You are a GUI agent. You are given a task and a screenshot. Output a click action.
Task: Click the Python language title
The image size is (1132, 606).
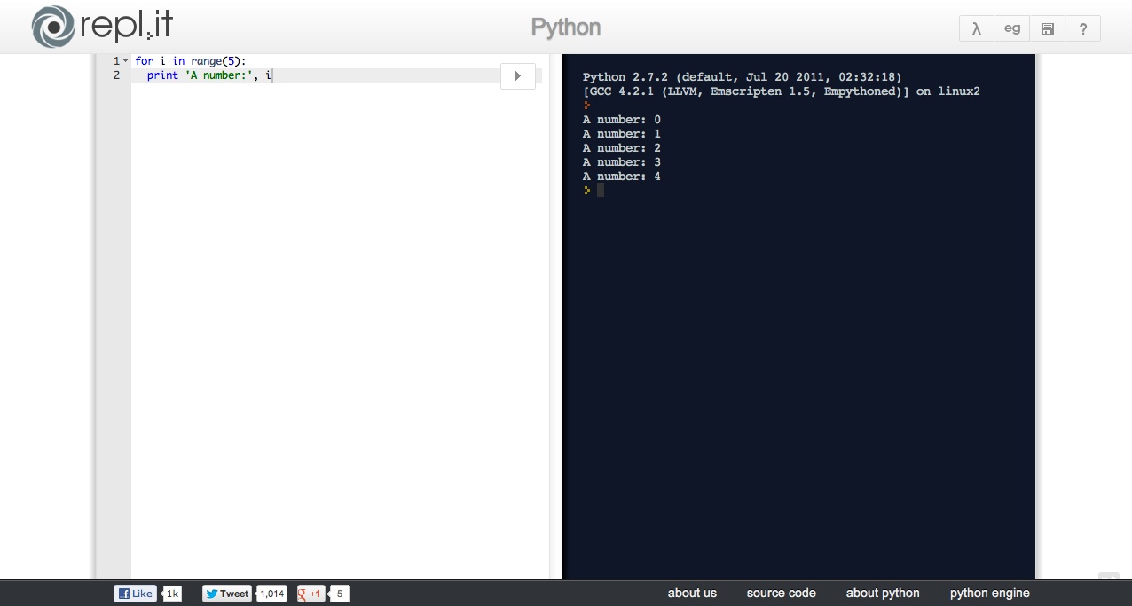[x=566, y=28]
